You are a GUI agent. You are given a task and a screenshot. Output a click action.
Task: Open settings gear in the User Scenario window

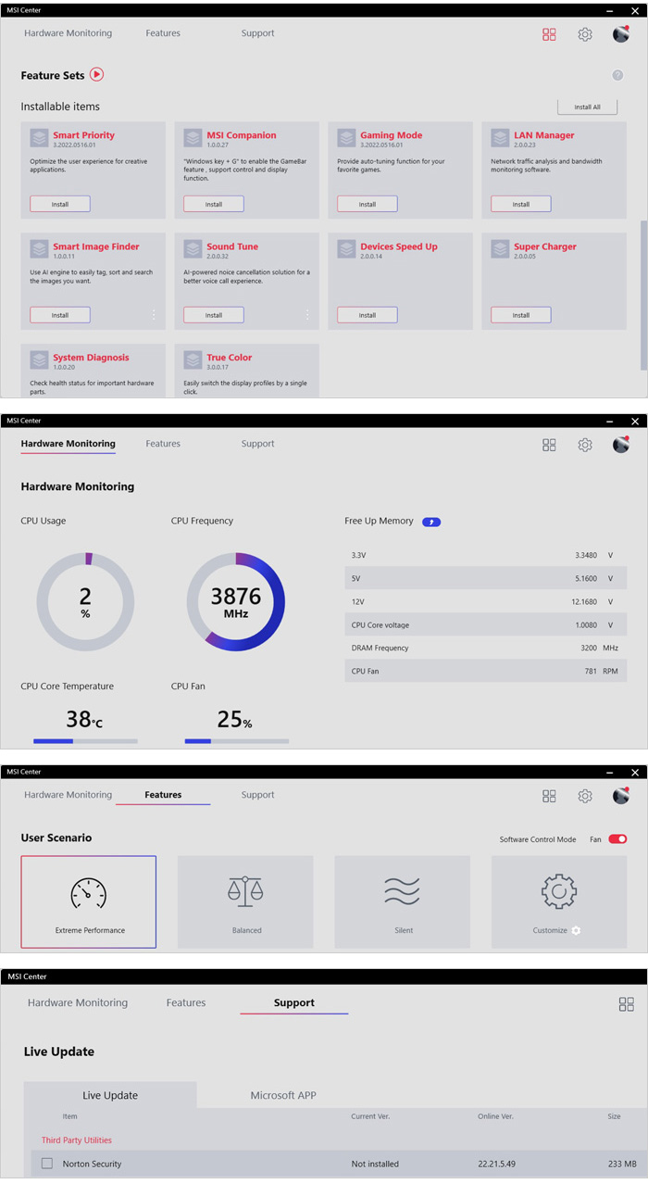click(585, 796)
